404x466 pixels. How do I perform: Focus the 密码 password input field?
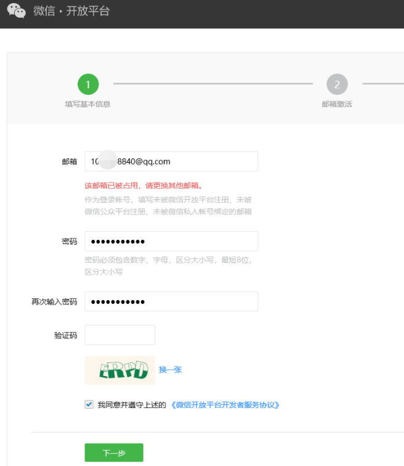click(171, 242)
